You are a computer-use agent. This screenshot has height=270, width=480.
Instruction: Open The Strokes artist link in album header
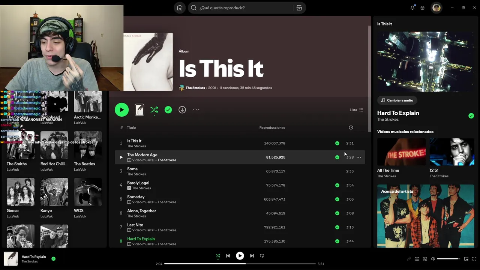(195, 88)
